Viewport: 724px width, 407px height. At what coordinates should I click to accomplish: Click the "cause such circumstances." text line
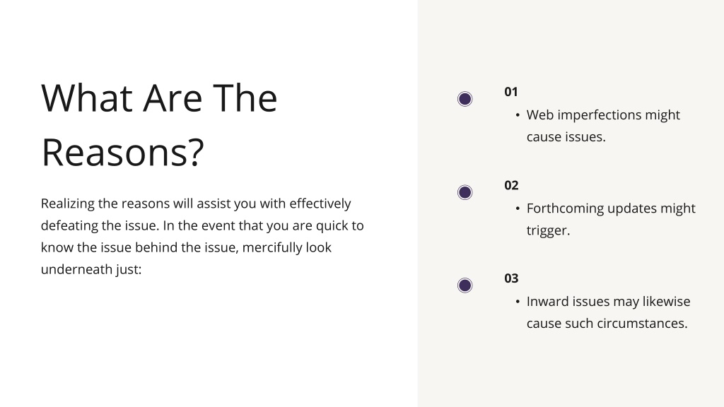pyautogui.click(x=607, y=323)
